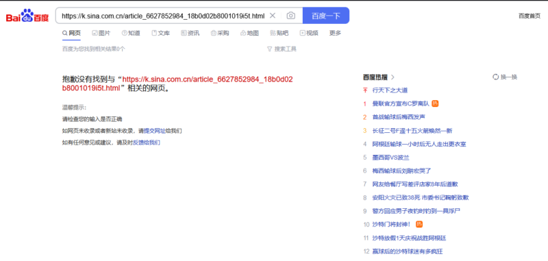Viewport: 548px width, 261px height.
Task: Switch to the 知道 tab
Action: [x=131, y=33]
